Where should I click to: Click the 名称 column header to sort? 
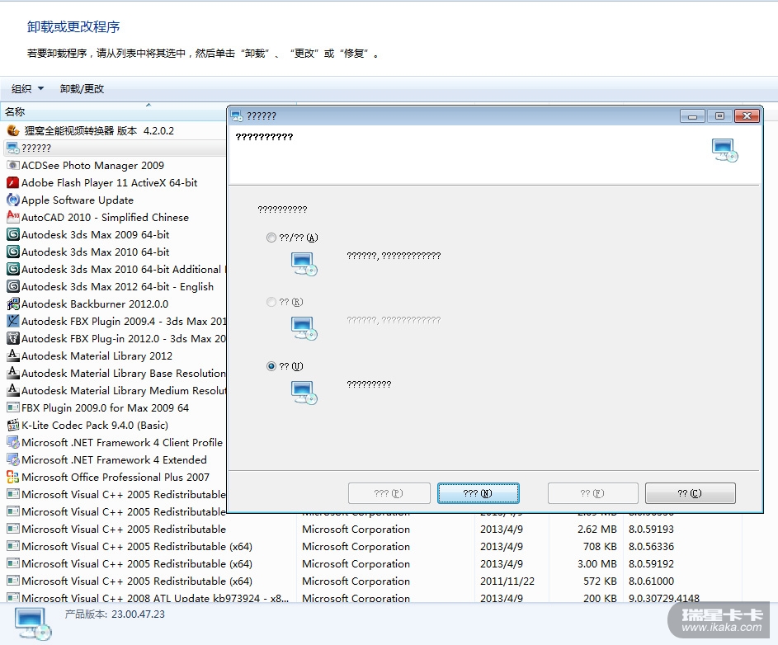point(15,112)
